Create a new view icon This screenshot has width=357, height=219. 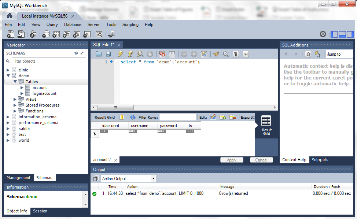pyautogui.click(x=66, y=34)
